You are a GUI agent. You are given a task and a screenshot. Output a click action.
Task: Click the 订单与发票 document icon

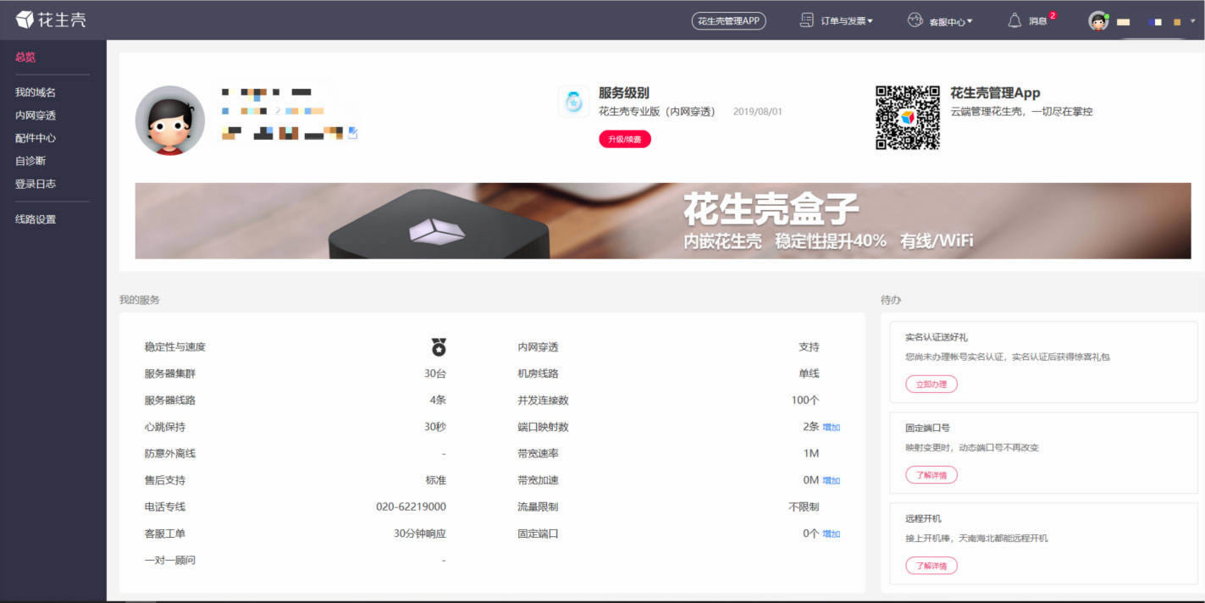pos(807,20)
